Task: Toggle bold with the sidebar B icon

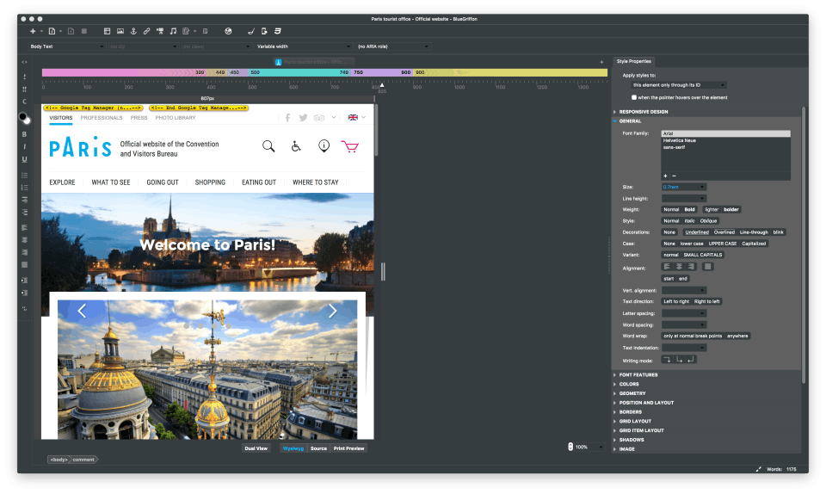Action: click(24, 134)
